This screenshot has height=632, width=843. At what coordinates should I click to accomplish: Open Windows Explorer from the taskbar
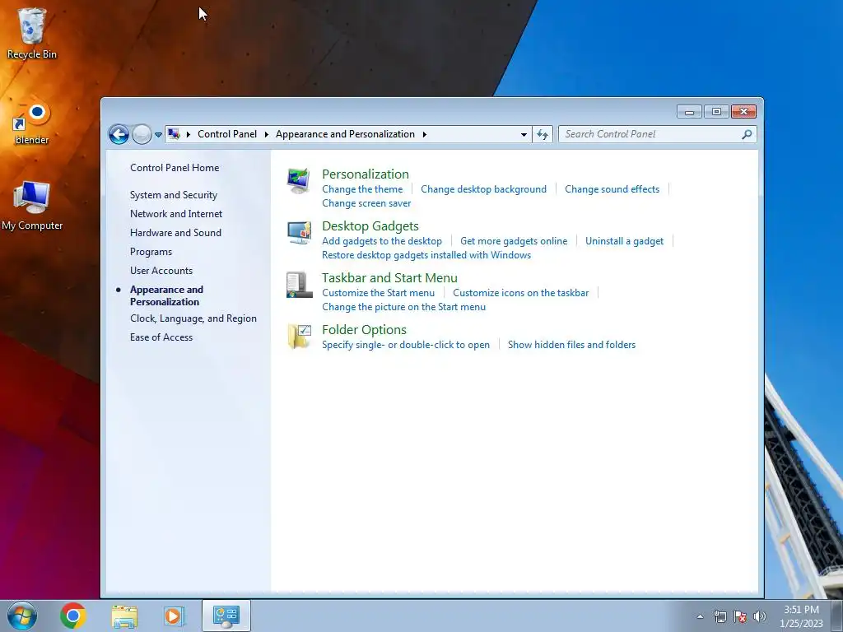click(x=124, y=616)
